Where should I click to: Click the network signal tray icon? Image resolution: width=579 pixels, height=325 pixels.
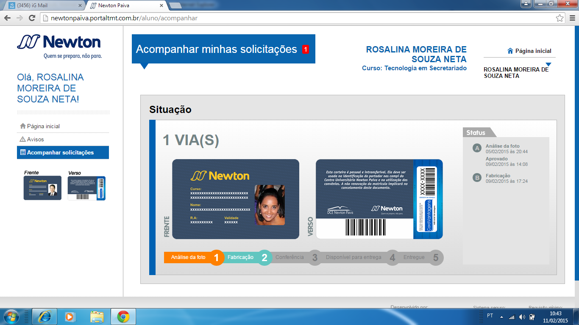[512, 317]
